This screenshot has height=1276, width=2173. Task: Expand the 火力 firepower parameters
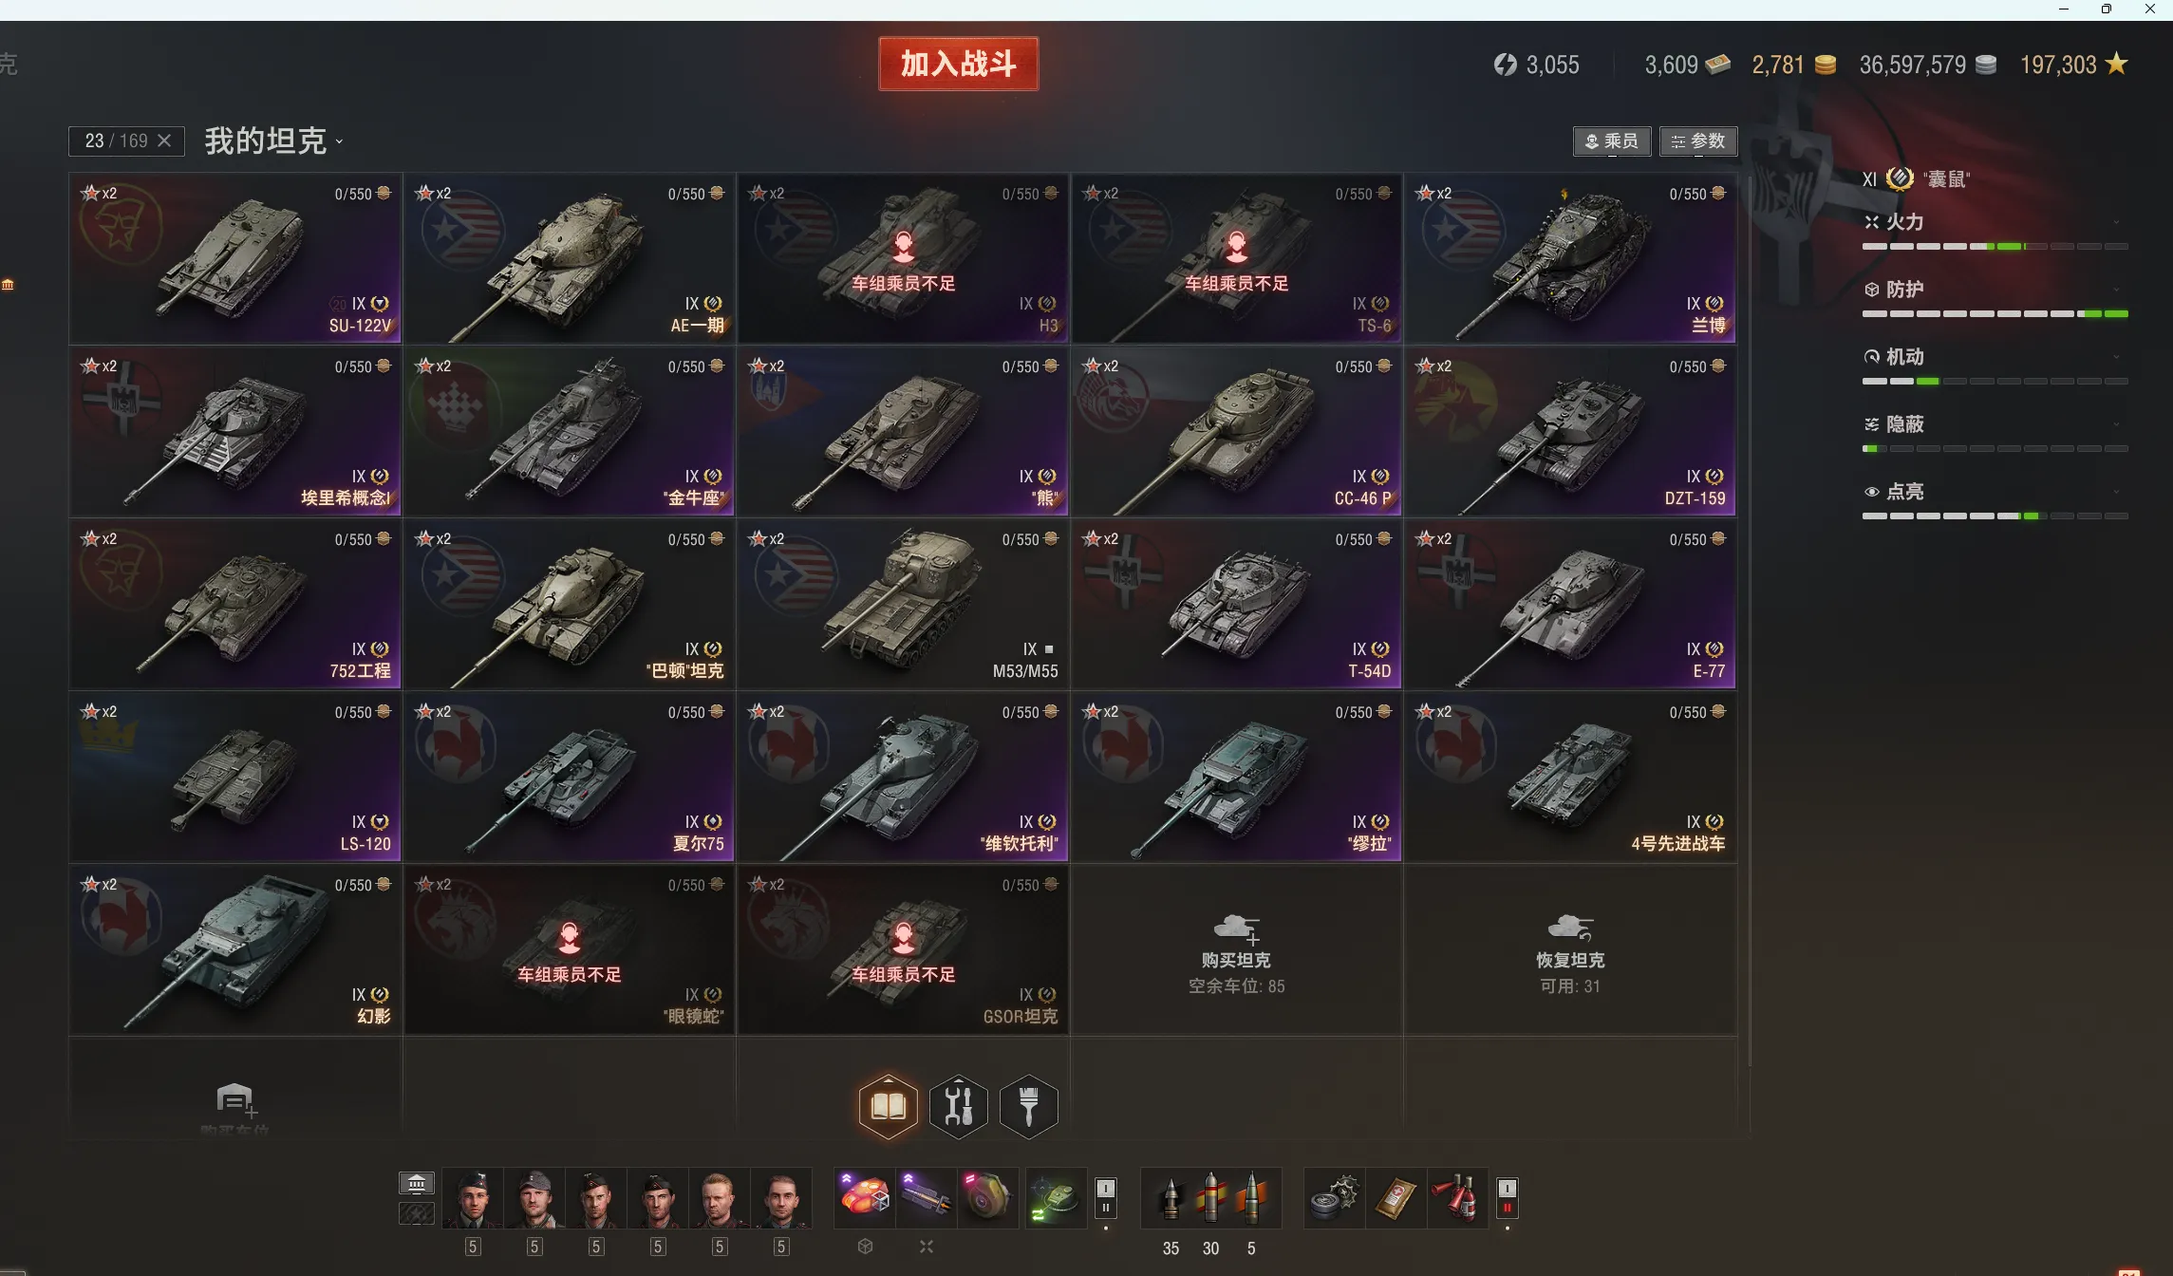point(1994,222)
